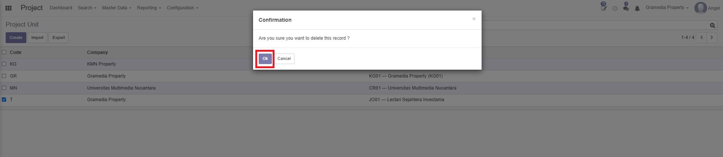Click the Angel user avatar

[700, 8]
